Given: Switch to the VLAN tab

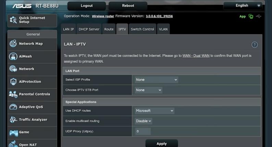Looking at the screenshot, I should pos(163,29).
